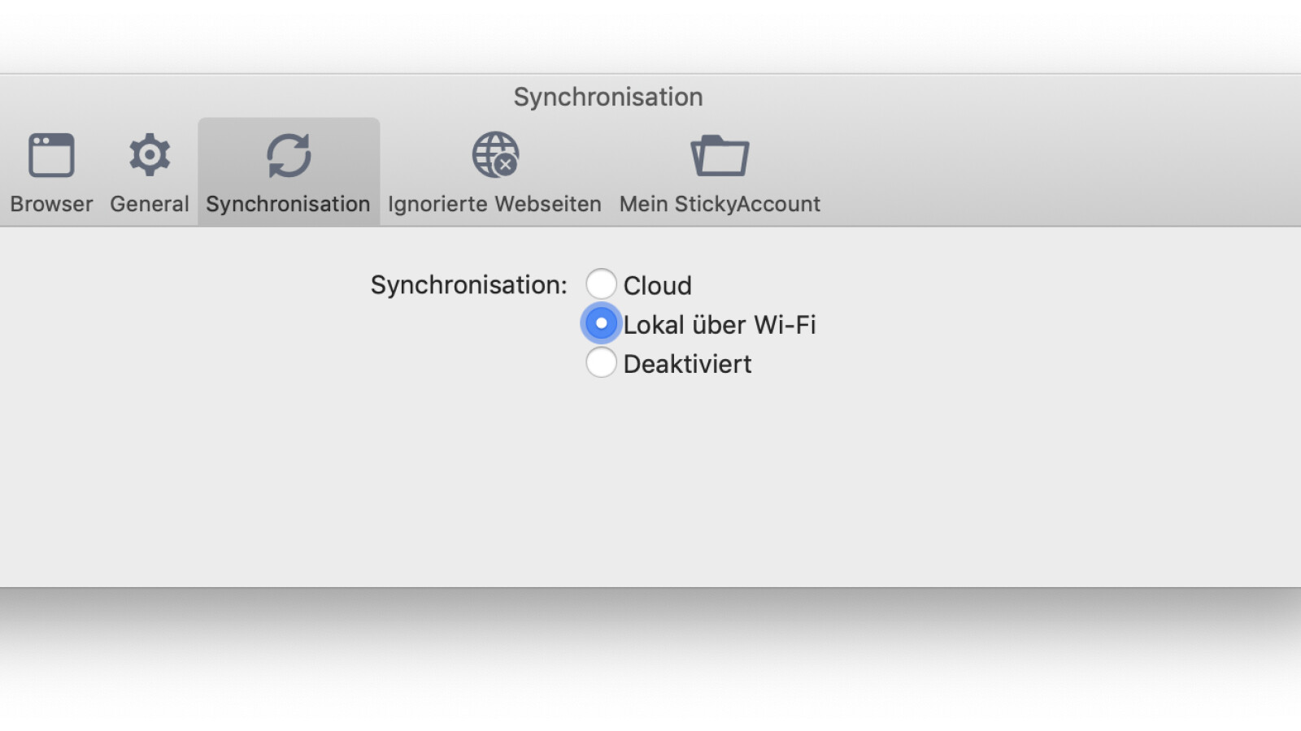Click the Cloud option text
This screenshot has height=731, width=1301.
click(657, 286)
